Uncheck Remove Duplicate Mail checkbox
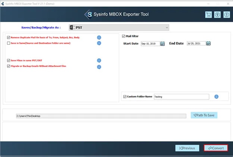 coord(9,37)
